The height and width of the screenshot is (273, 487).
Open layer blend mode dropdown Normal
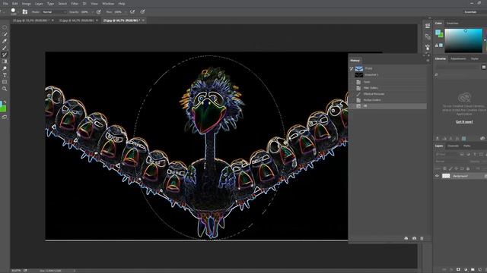coord(452,162)
